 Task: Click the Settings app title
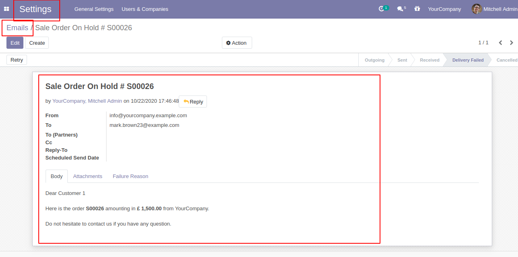click(x=36, y=9)
